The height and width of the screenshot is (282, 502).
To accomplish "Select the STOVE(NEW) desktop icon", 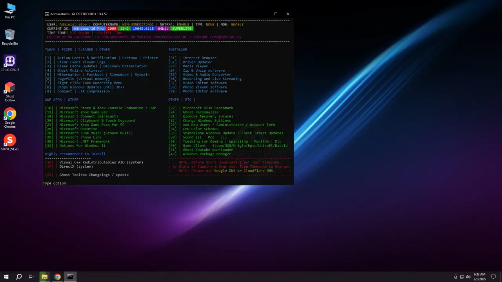I will click(10, 143).
